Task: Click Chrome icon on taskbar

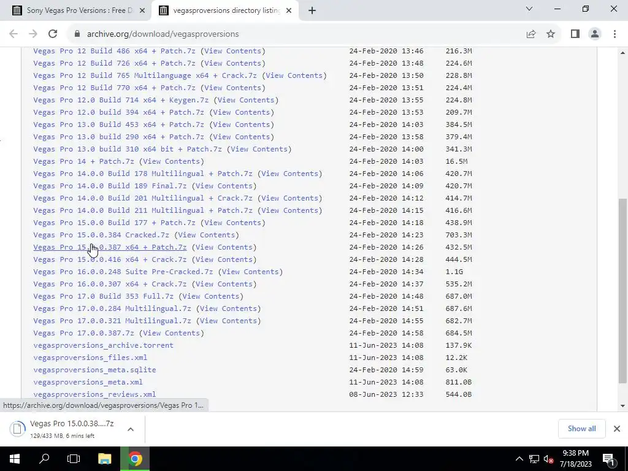Action: click(135, 459)
